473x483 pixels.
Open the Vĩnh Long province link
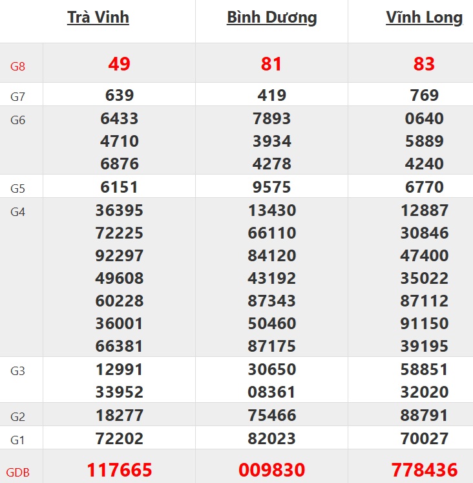424,17
